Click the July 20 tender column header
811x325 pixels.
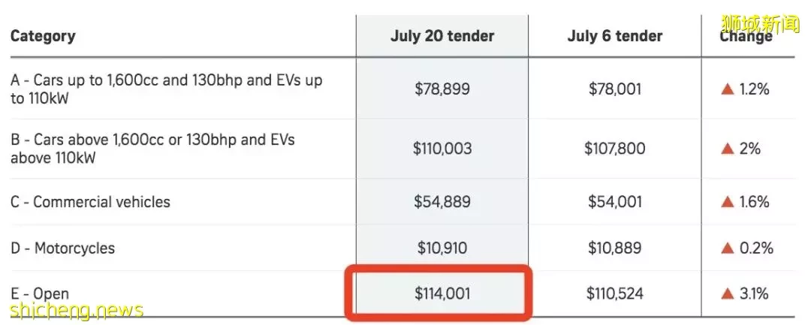click(x=442, y=35)
